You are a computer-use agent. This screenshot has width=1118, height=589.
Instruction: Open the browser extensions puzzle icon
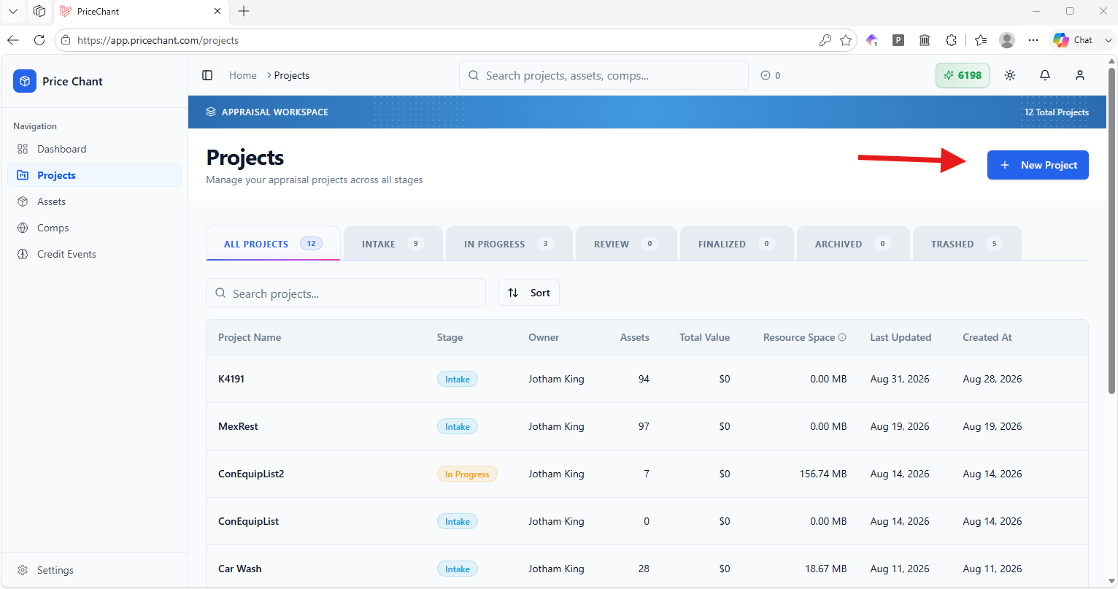tap(951, 40)
